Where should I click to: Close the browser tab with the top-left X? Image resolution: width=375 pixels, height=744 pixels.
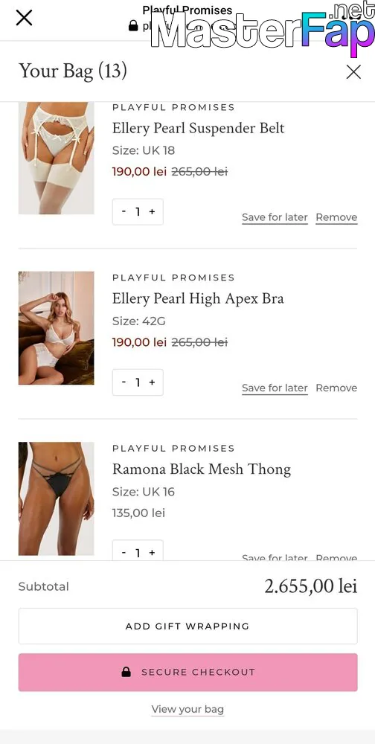click(24, 18)
